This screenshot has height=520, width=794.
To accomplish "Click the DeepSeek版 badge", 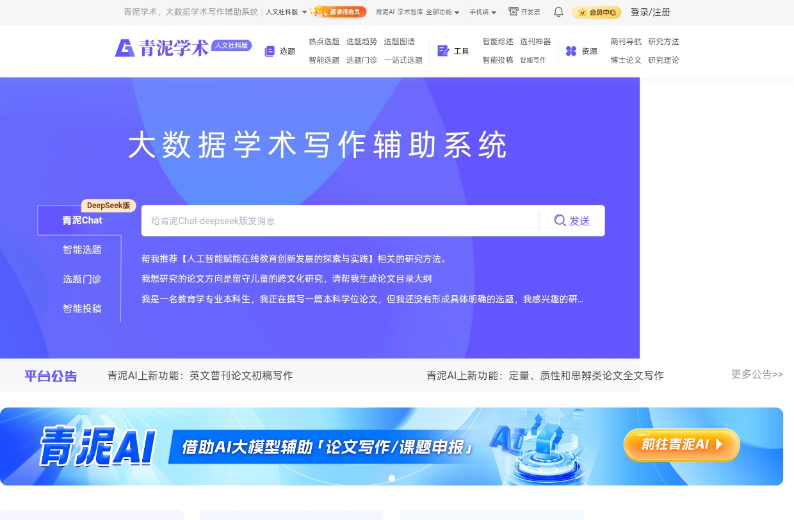I will pos(108,206).
